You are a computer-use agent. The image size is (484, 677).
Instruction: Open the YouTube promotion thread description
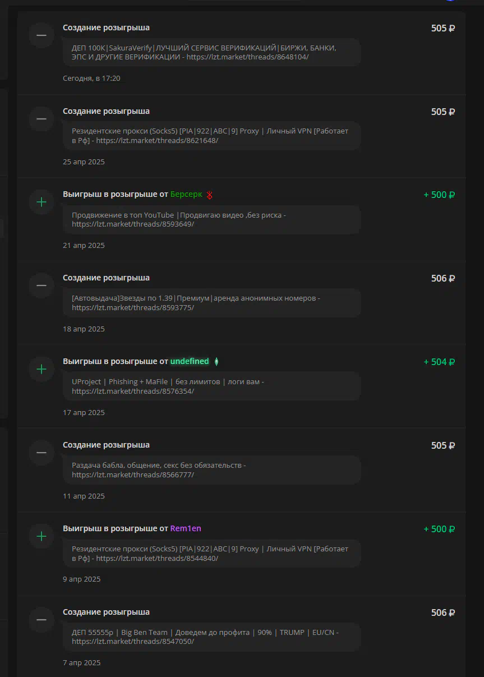(x=211, y=219)
